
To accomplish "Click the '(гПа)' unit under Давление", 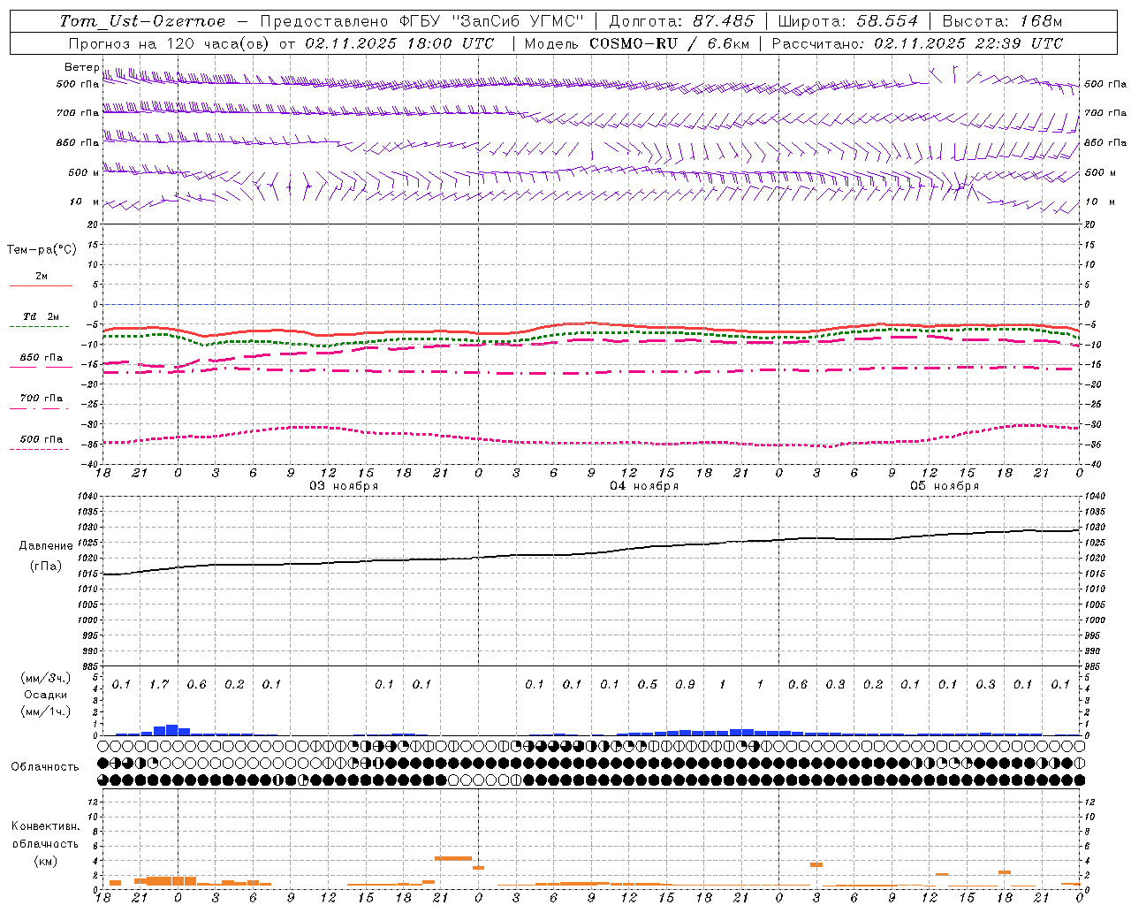I will (x=46, y=566).
